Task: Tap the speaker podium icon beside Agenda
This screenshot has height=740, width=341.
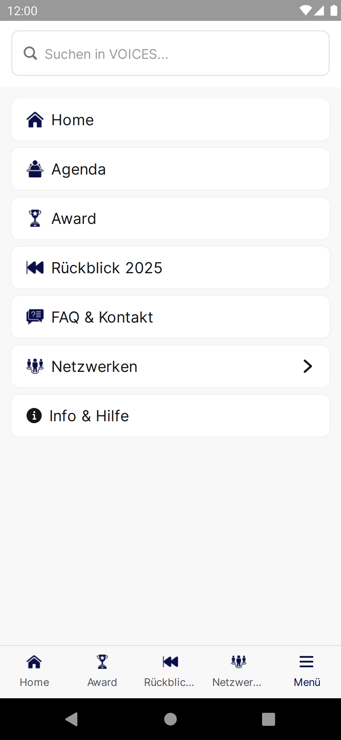Action: pyautogui.click(x=35, y=169)
